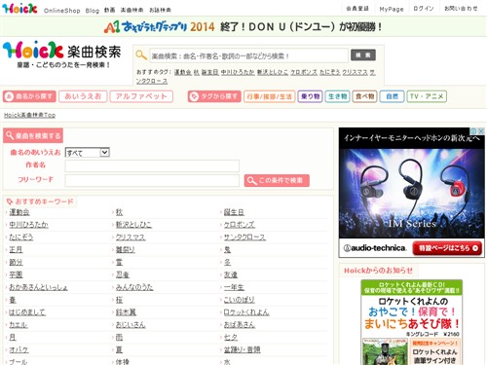
Task: Click the はじめまして keyword link
Action: click(27, 312)
